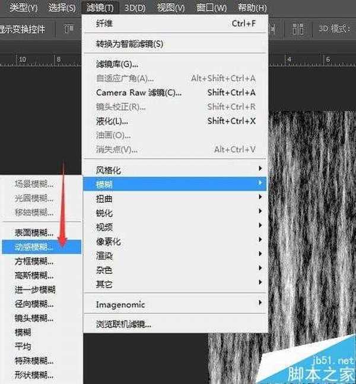356x384 pixels.
Task: Open the 选择(S) menu
Action: pos(62,8)
